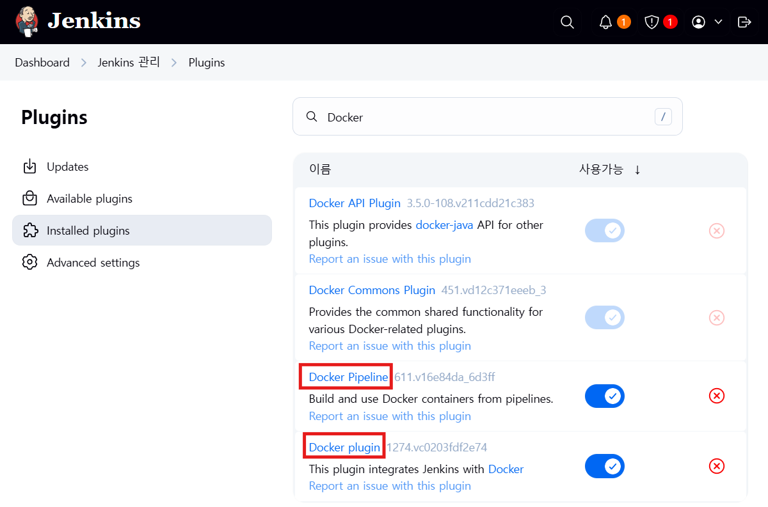
Task: Toggle Docker API Plugin enabled switch
Action: coord(605,231)
